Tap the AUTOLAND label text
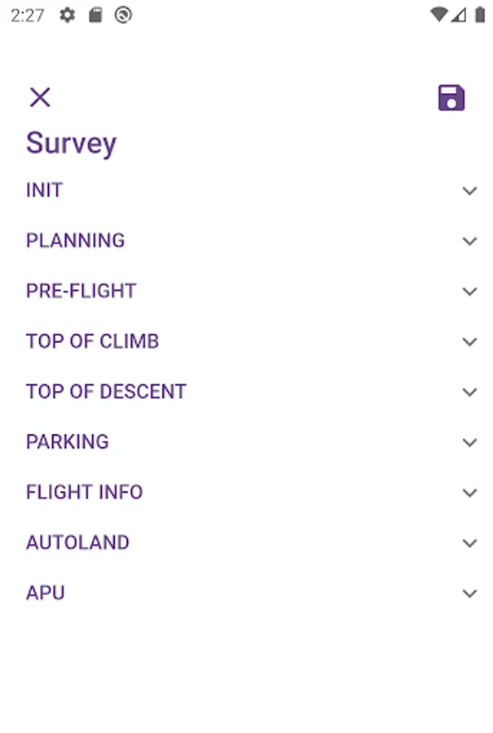This screenshot has width=493, height=733. pos(77,543)
